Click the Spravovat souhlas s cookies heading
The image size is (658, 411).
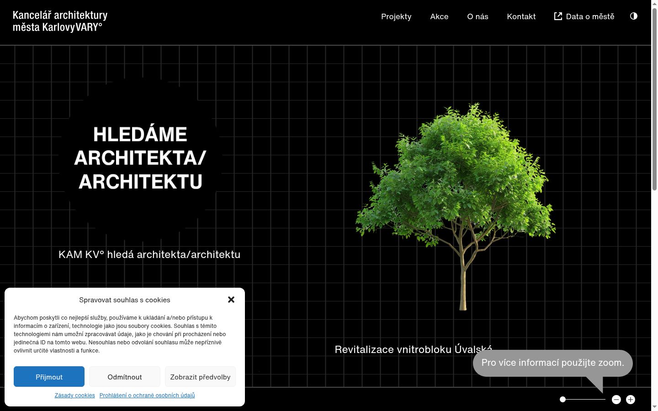[x=125, y=300]
